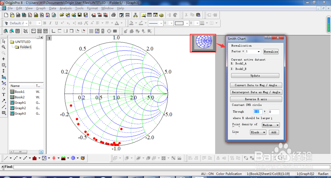This screenshot has width=331, height=178.
Task: Open the font size dropdown
Action: (x=39, y=23)
